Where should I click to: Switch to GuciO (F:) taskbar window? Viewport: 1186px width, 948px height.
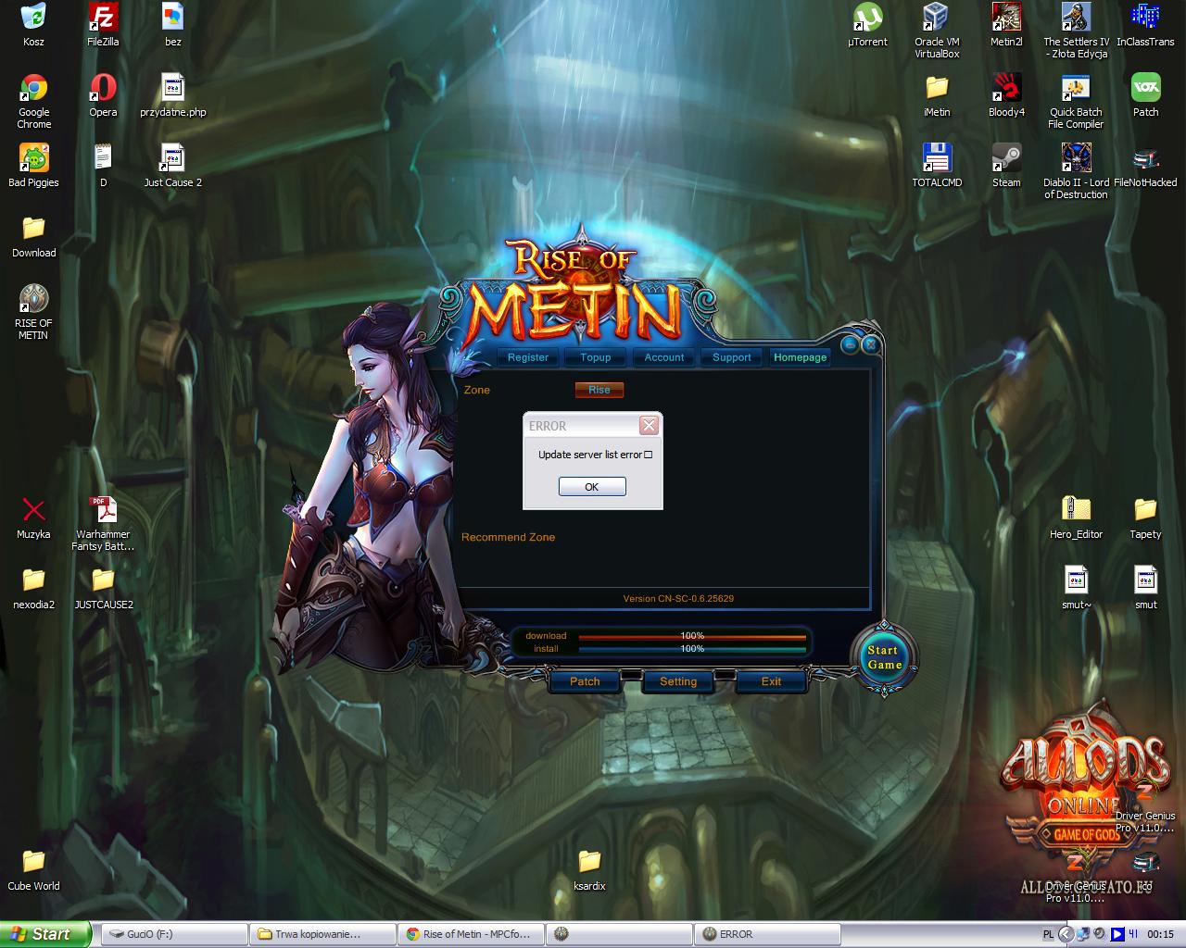[x=173, y=934]
